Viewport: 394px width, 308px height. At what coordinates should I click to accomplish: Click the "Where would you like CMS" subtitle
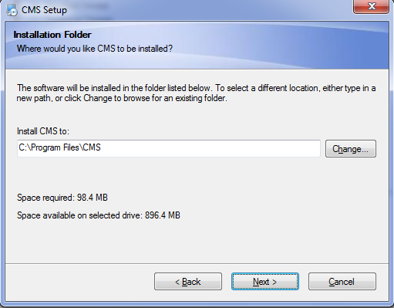(95, 49)
